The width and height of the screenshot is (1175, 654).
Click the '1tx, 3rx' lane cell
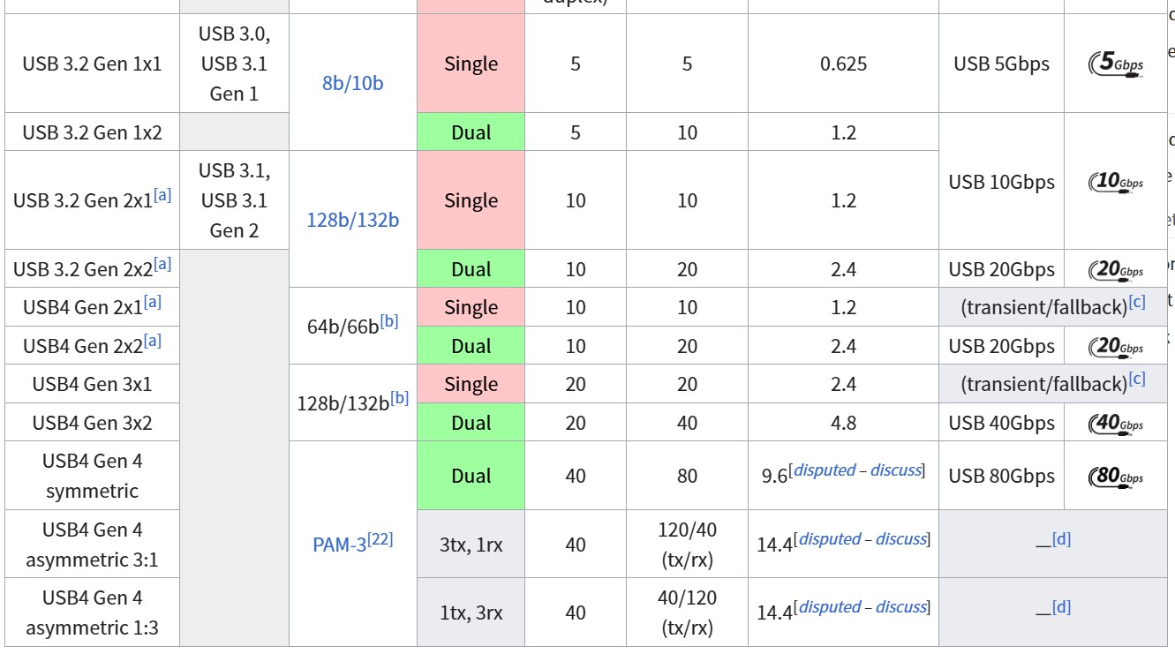(x=471, y=613)
